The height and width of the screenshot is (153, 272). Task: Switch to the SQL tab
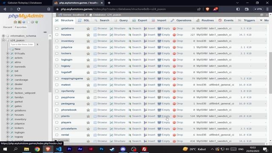pos(84,20)
